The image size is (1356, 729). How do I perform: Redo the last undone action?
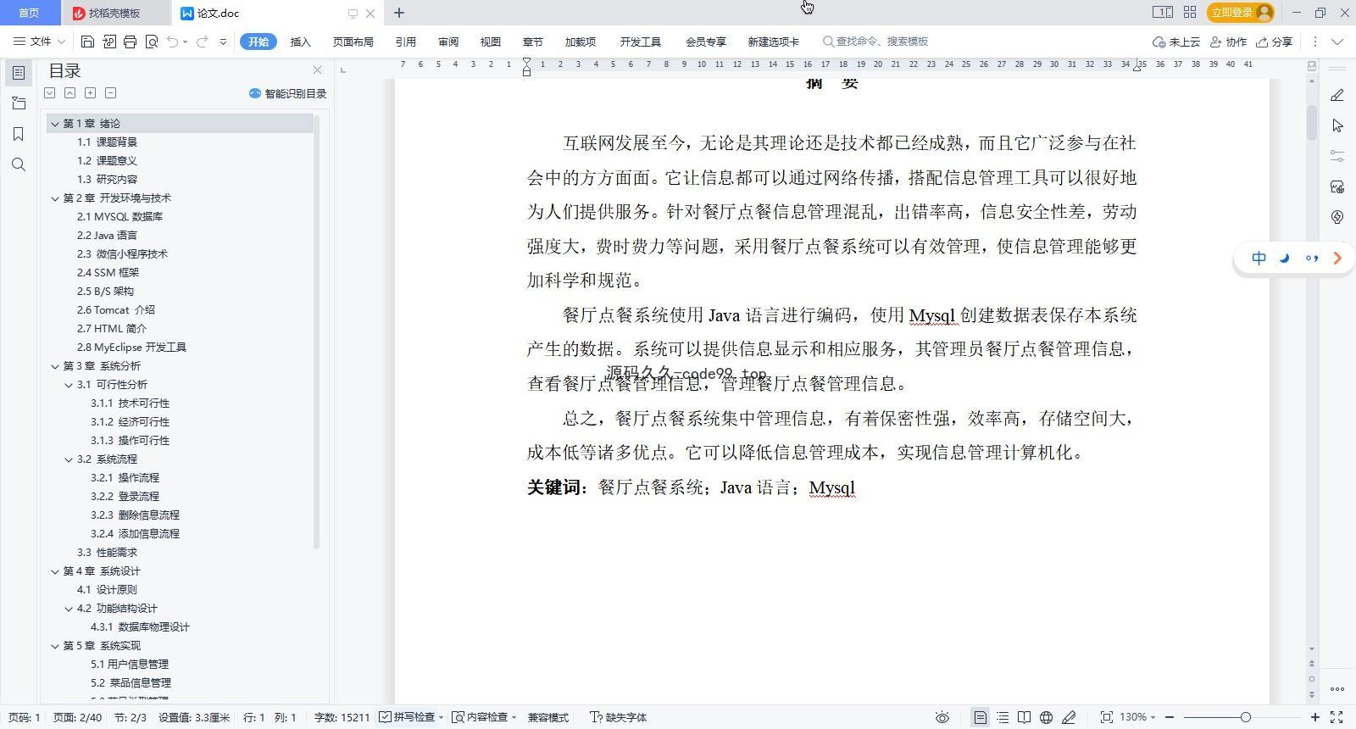pyautogui.click(x=202, y=42)
